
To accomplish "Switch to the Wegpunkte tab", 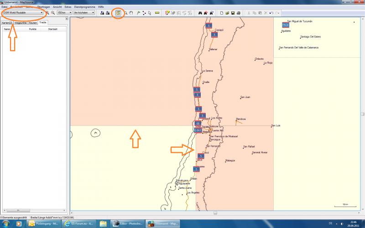I will point(20,22).
